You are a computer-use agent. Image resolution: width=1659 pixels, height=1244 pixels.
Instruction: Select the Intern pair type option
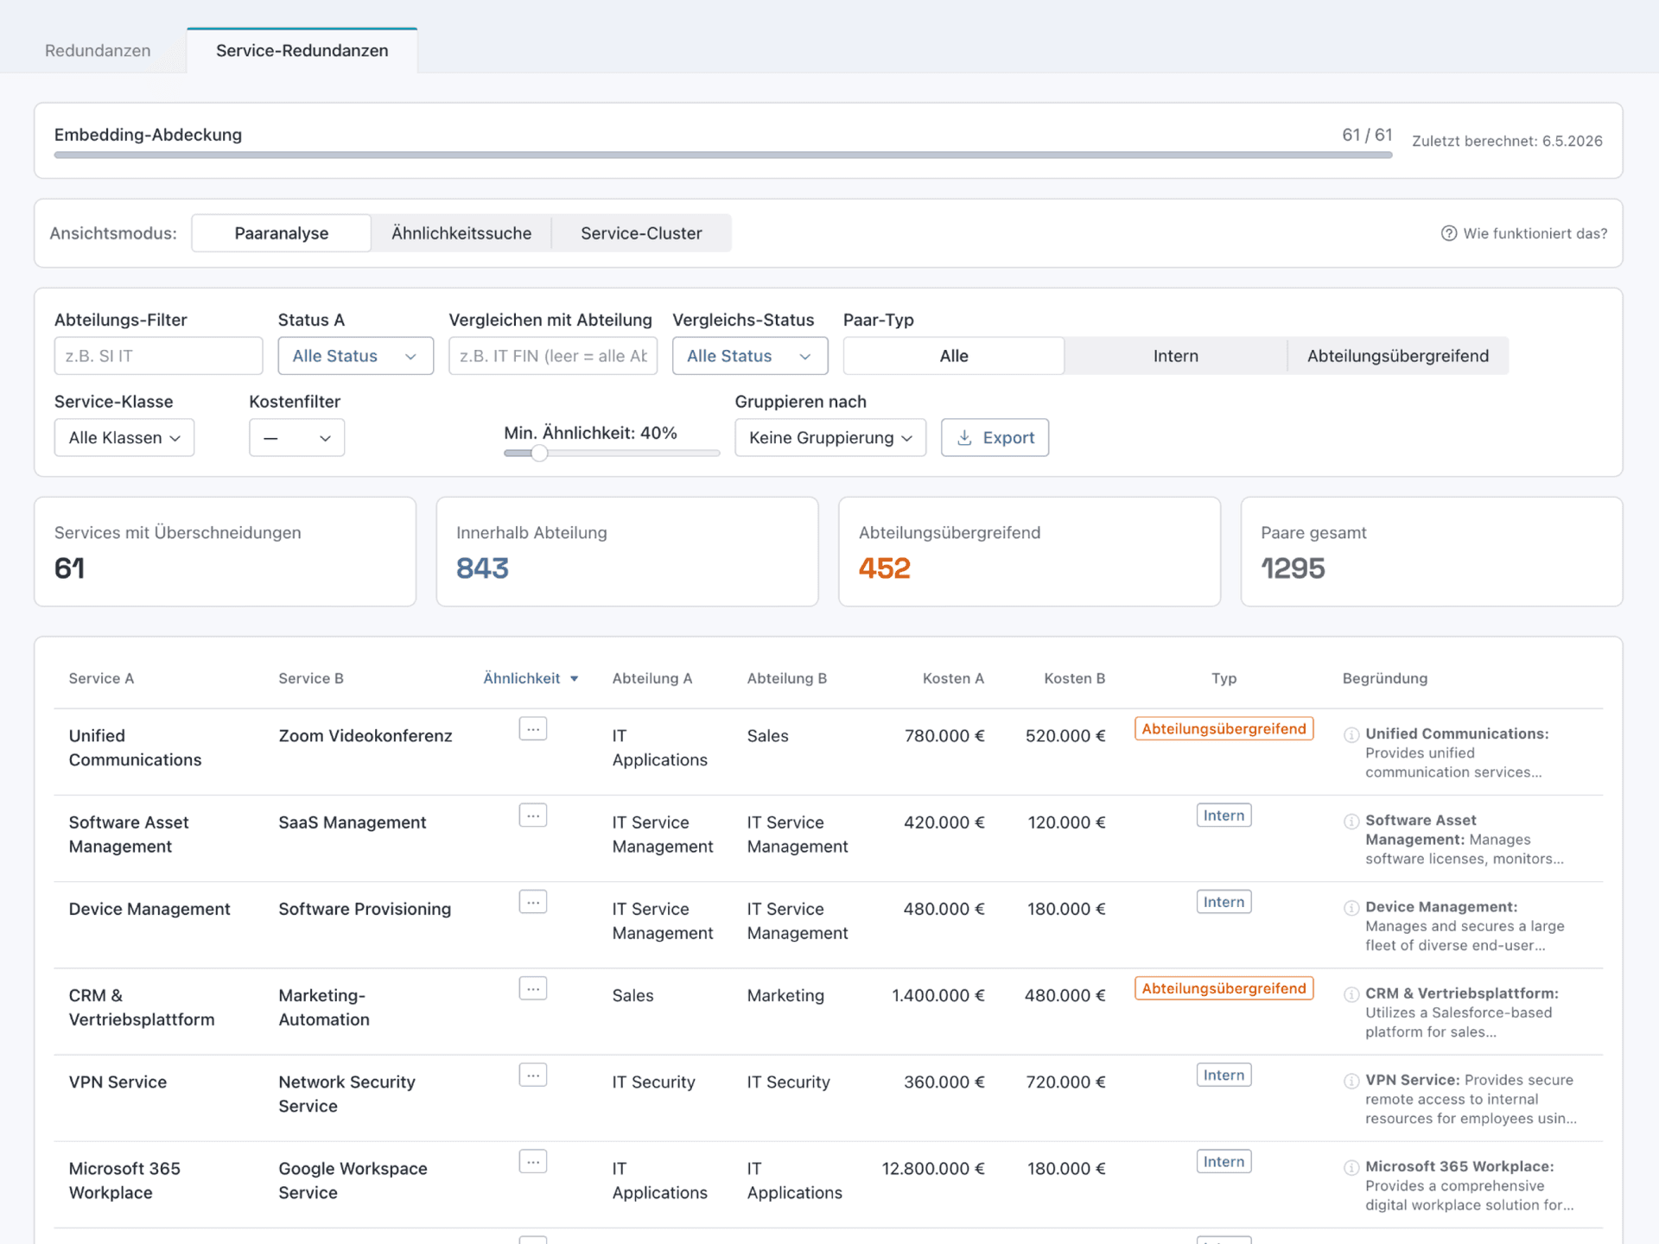pyautogui.click(x=1175, y=356)
